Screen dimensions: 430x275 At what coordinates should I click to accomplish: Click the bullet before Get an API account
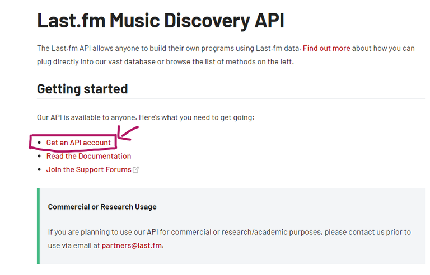[x=39, y=143]
